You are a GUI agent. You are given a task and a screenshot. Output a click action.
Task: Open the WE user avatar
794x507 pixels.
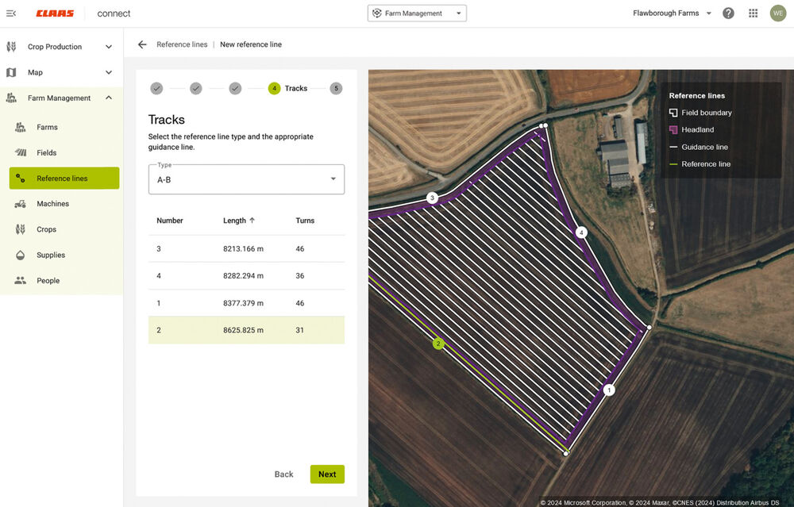778,13
